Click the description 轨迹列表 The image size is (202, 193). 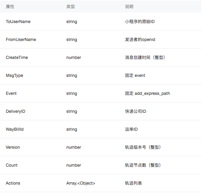[x=133, y=183]
